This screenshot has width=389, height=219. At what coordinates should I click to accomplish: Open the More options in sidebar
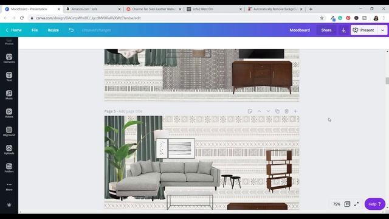pos(9,187)
